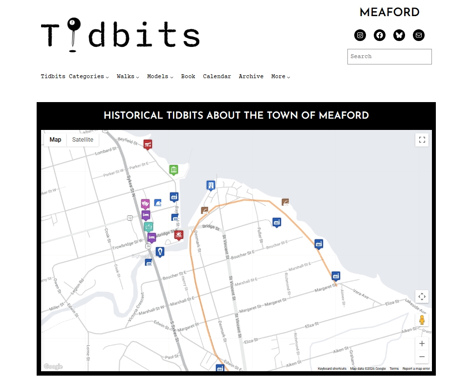This screenshot has width=472, height=381.
Task: Click the teal shopping basket marker
Action: click(149, 227)
